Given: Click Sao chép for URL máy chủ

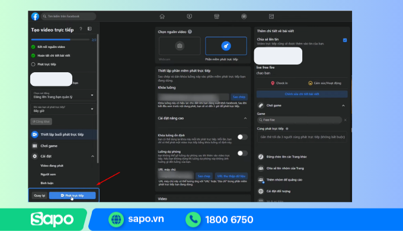Looking at the screenshot, I should [204, 176].
